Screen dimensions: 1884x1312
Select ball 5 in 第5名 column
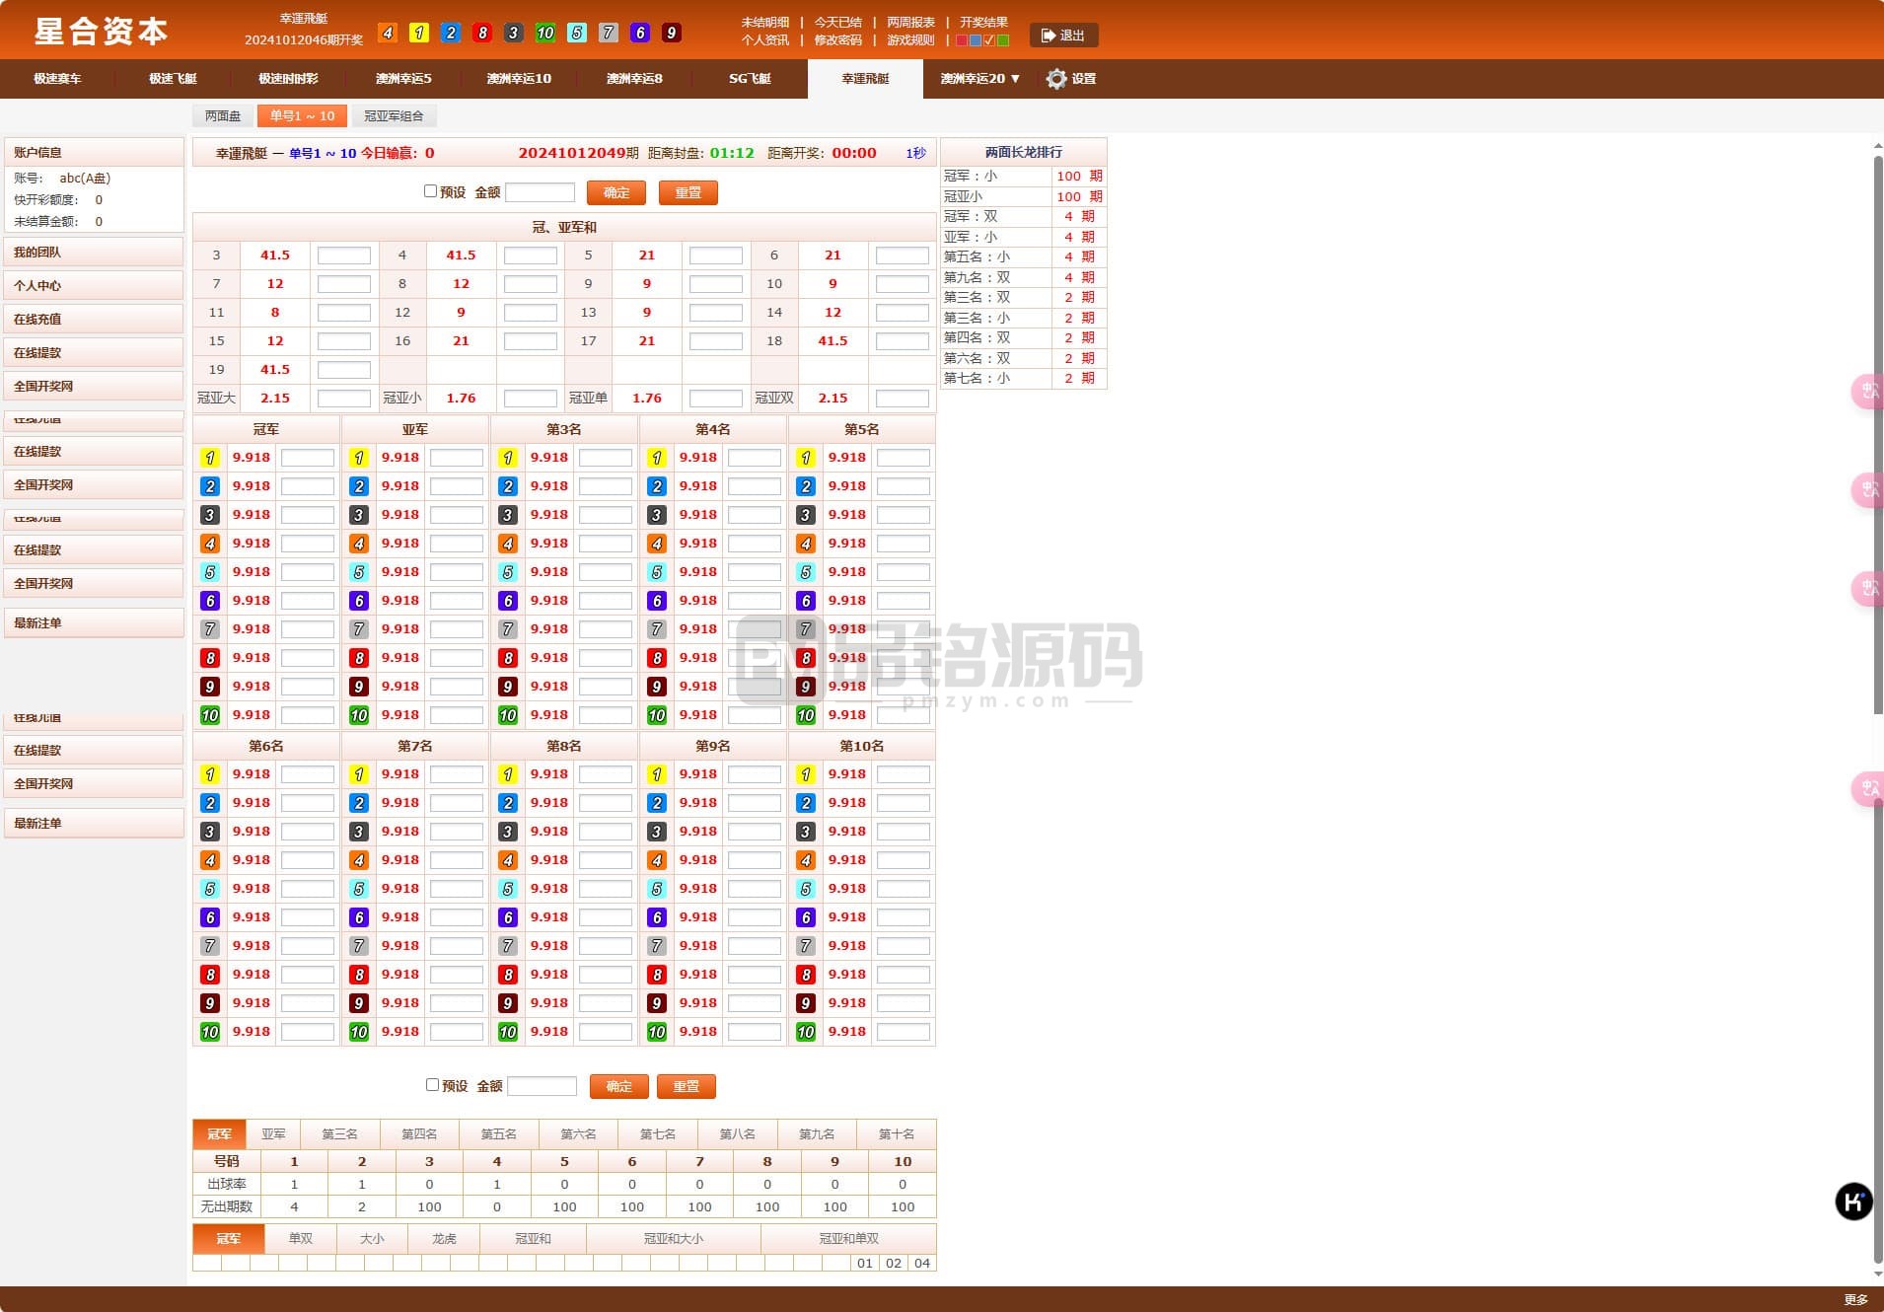806,572
